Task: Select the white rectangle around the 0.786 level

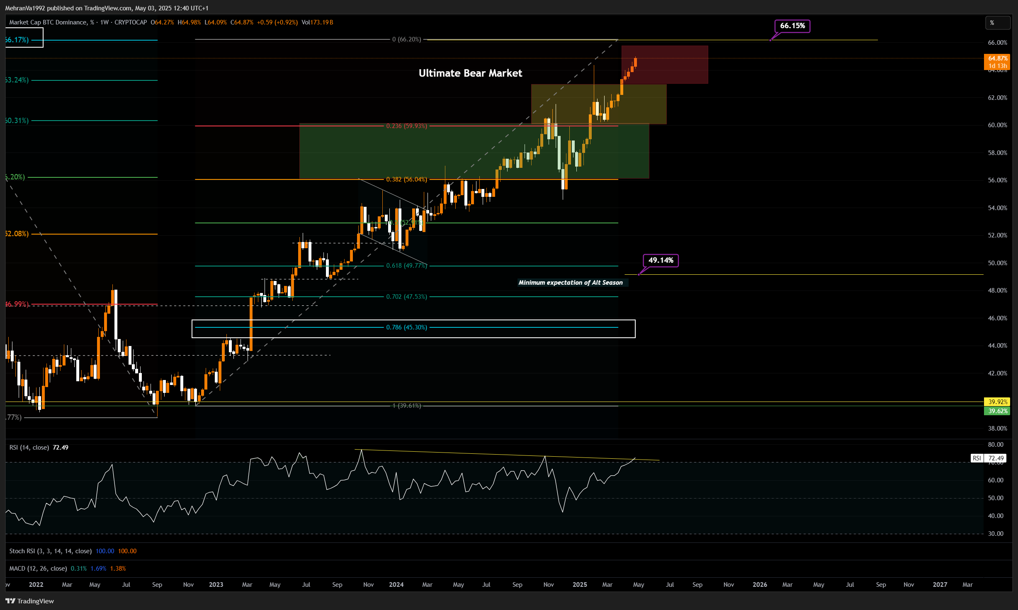Action: click(413, 329)
